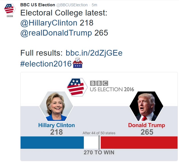
Task: Follow the bbc.in/2dZjGEe results link
Action: (94, 53)
